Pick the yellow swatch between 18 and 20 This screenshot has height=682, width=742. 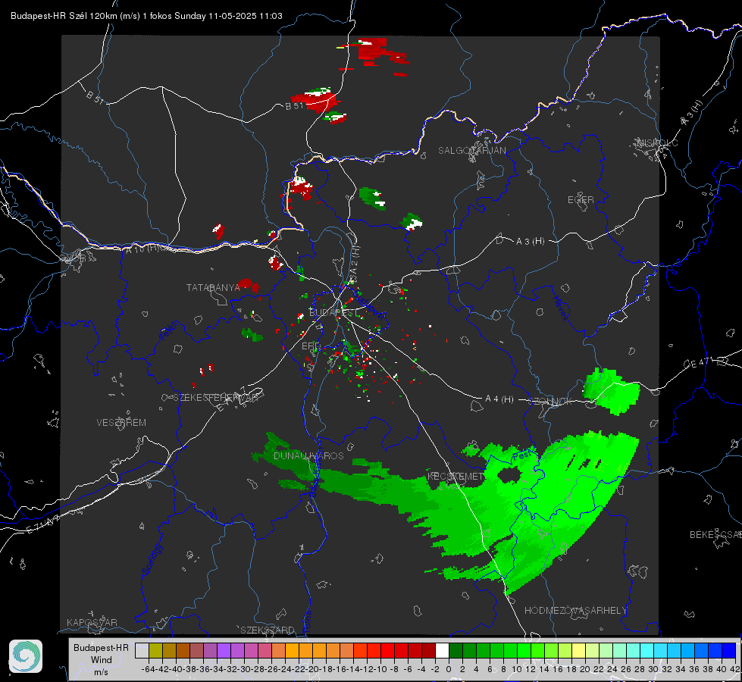pos(579,651)
